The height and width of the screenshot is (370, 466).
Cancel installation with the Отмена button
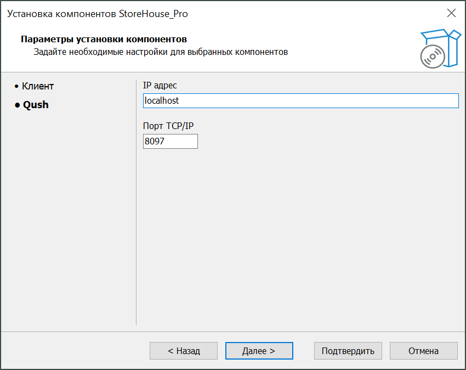point(423,351)
